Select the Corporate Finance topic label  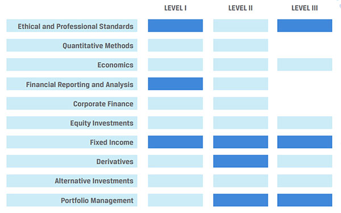72,104
